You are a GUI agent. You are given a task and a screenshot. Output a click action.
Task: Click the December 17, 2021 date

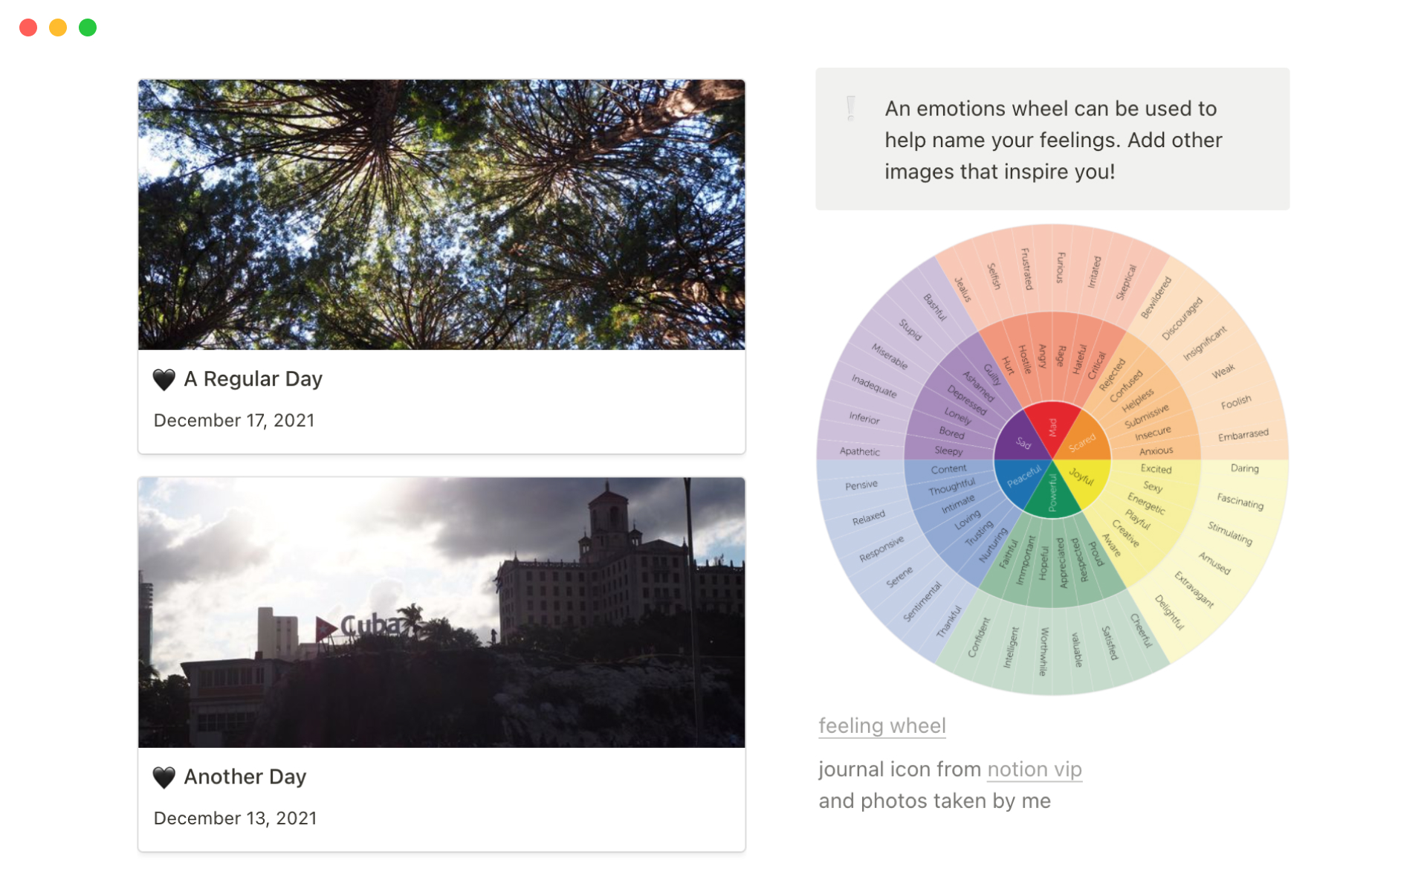(234, 421)
